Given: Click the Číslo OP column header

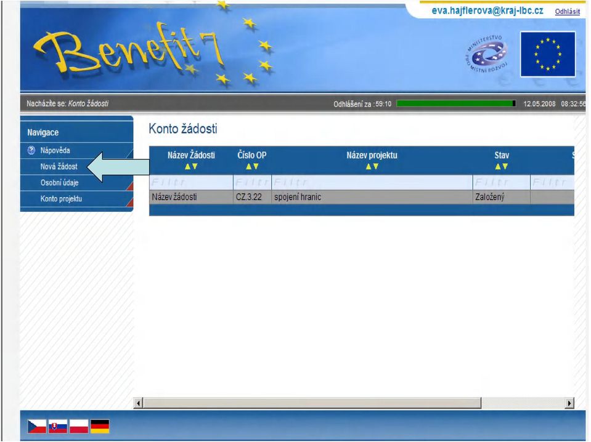Looking at the screenshot, I should [252, 155].
